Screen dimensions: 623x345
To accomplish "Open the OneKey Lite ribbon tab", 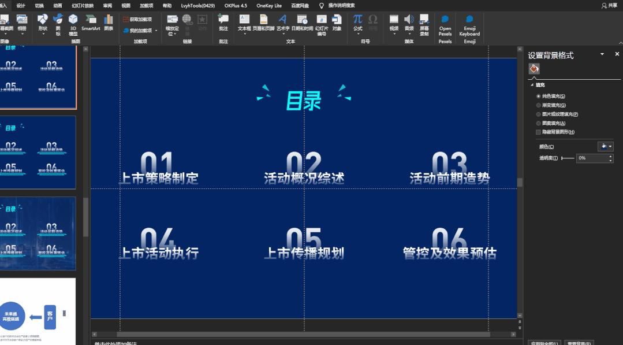I will click(268, 5).
